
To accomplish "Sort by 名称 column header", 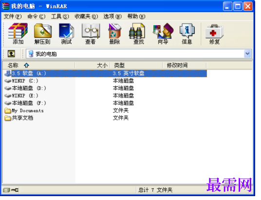I will 39,65.
